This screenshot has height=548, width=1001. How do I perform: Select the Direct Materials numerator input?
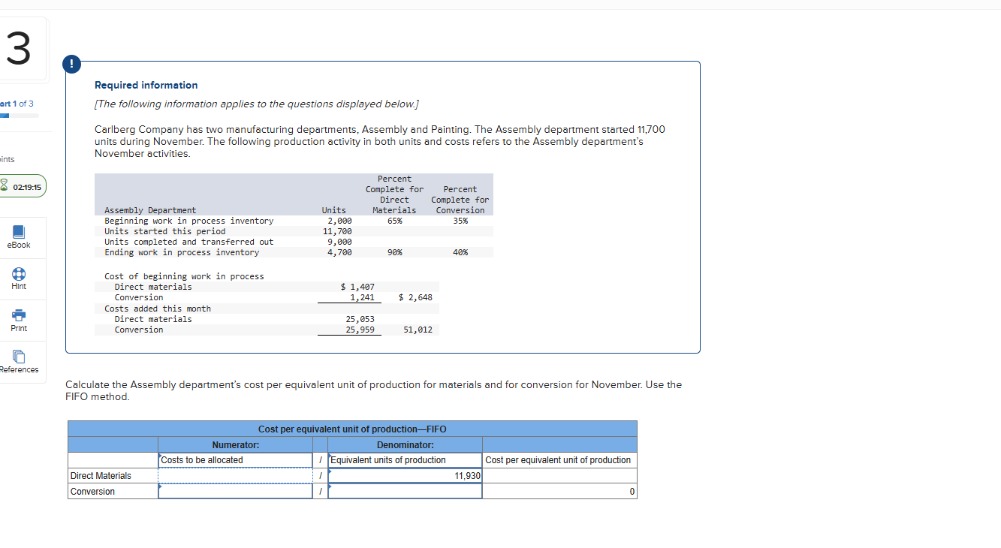[235, 476]
